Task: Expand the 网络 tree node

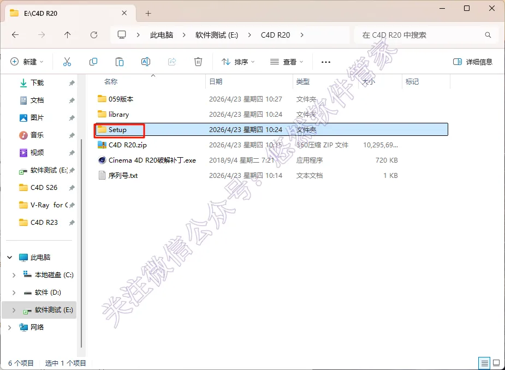Action: coord(10,327)
